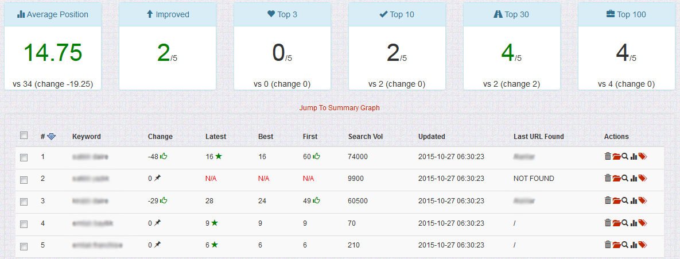Toggle the select-all checkbox in table header
Image resolution: width=680 pixels, height=259 pixels.
(x=24, y=136)
